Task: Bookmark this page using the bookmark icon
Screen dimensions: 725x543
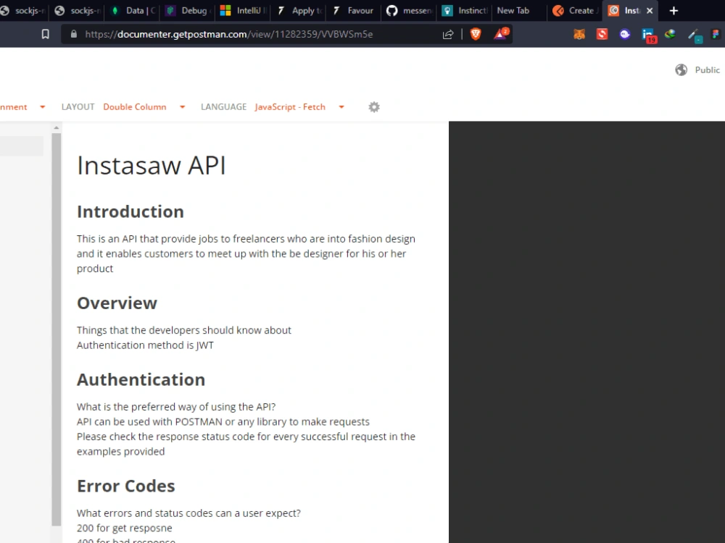Action: click(x=45, y=33)
